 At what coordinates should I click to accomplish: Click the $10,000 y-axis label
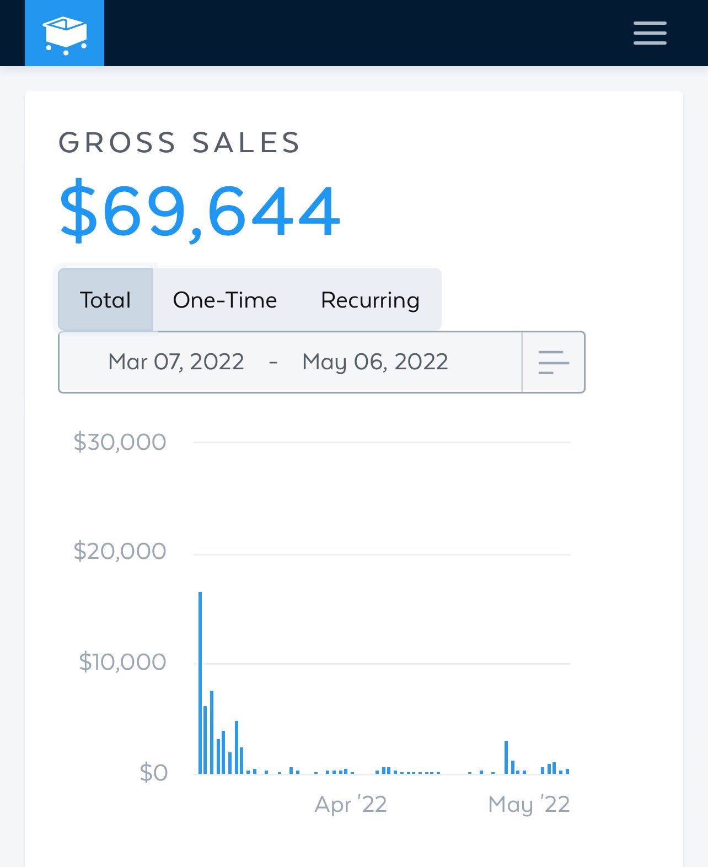[122, 662]
